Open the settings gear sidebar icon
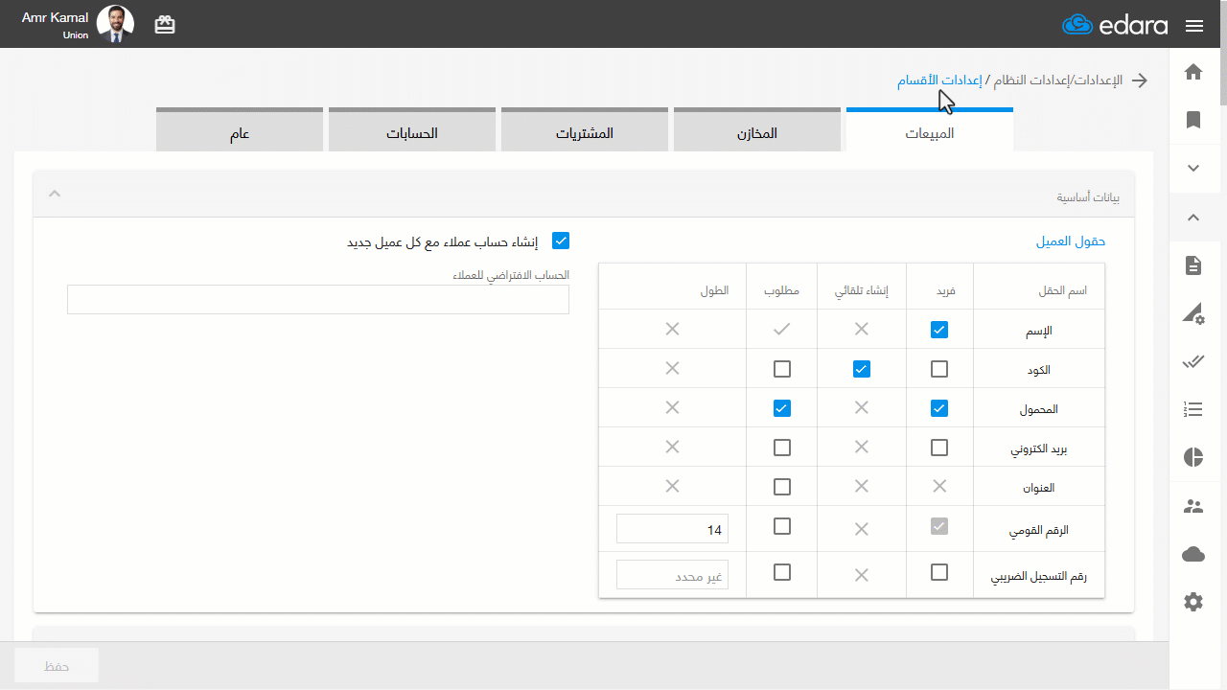Screen dimensions: 1227x690 pos(1193,602)
